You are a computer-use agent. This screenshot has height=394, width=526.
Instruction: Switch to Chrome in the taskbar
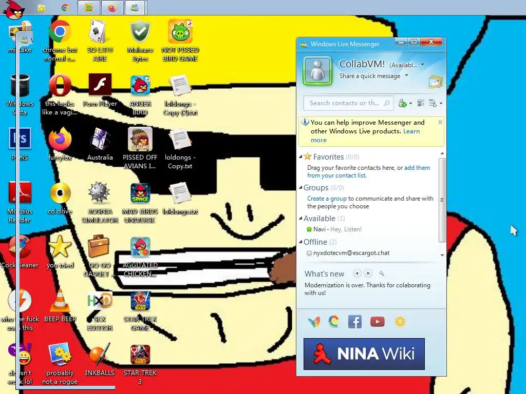65,8
